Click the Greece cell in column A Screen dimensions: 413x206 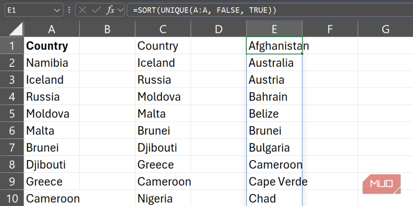[x=52, y=181]
